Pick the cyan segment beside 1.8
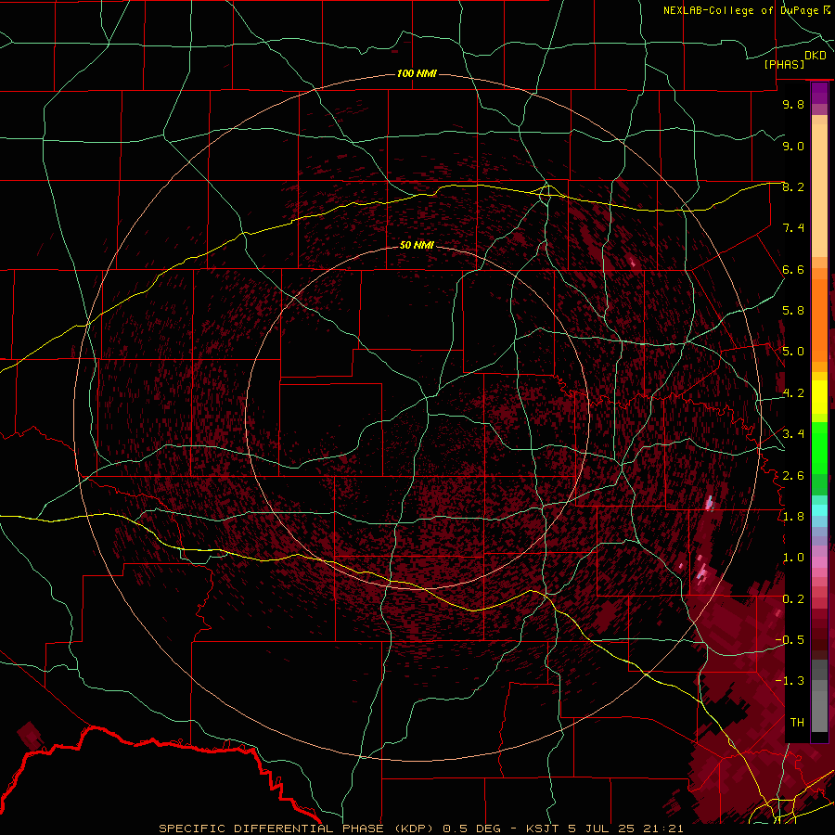 click(819, 510)
